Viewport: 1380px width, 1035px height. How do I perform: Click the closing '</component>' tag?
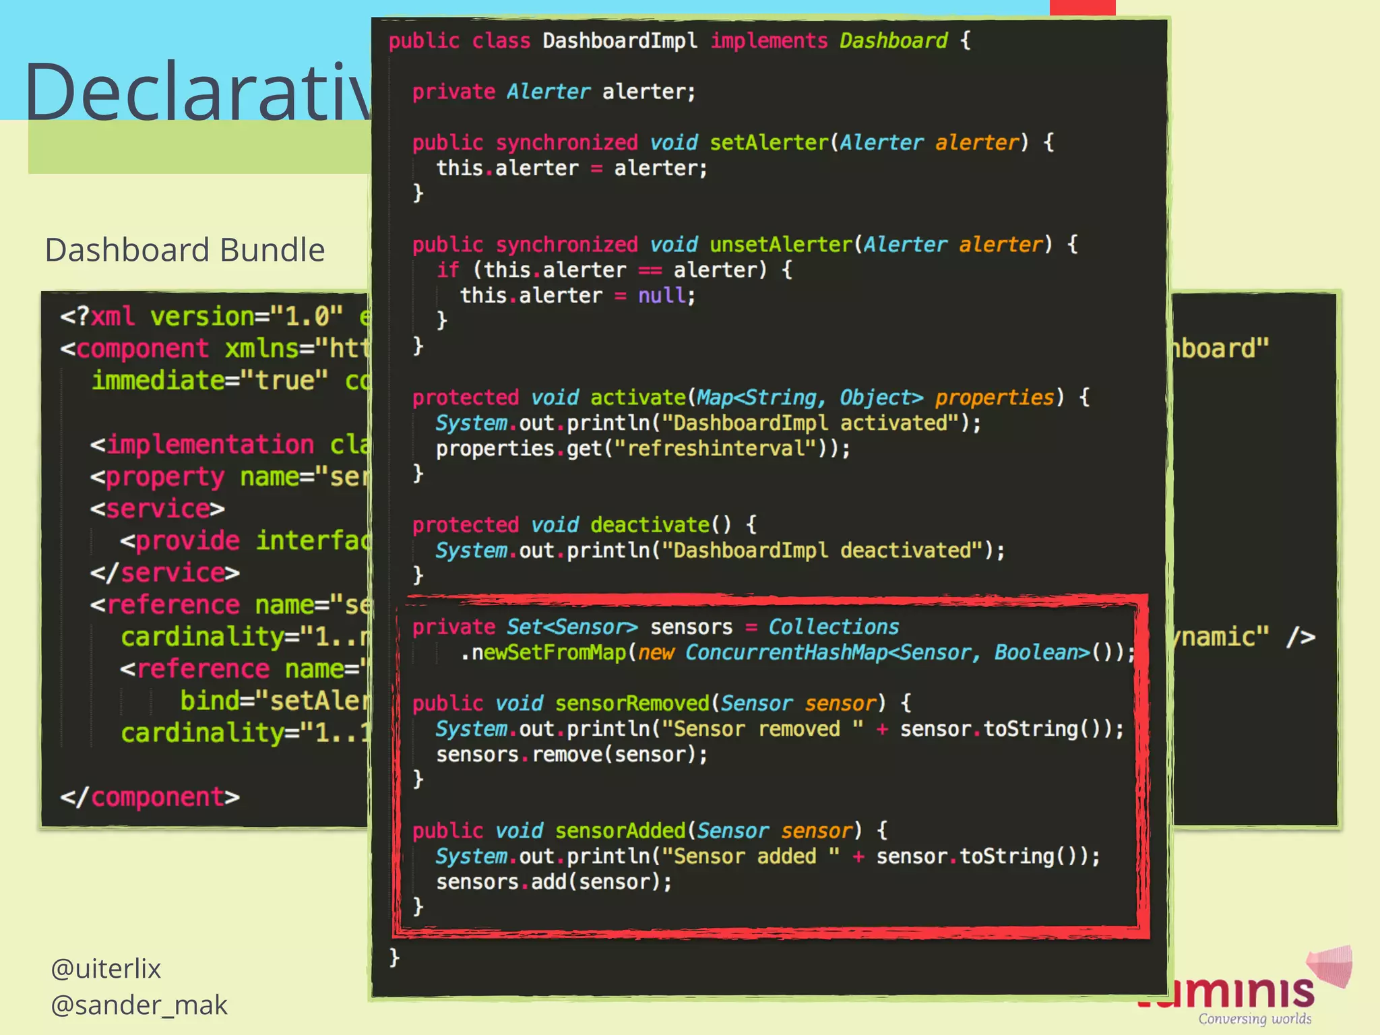pyautogui.click(x=150, y=798)
